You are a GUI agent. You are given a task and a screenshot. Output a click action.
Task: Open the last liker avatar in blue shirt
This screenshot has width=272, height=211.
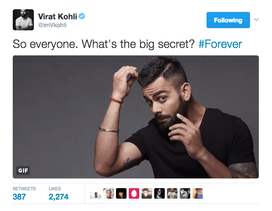coord(198,193)
